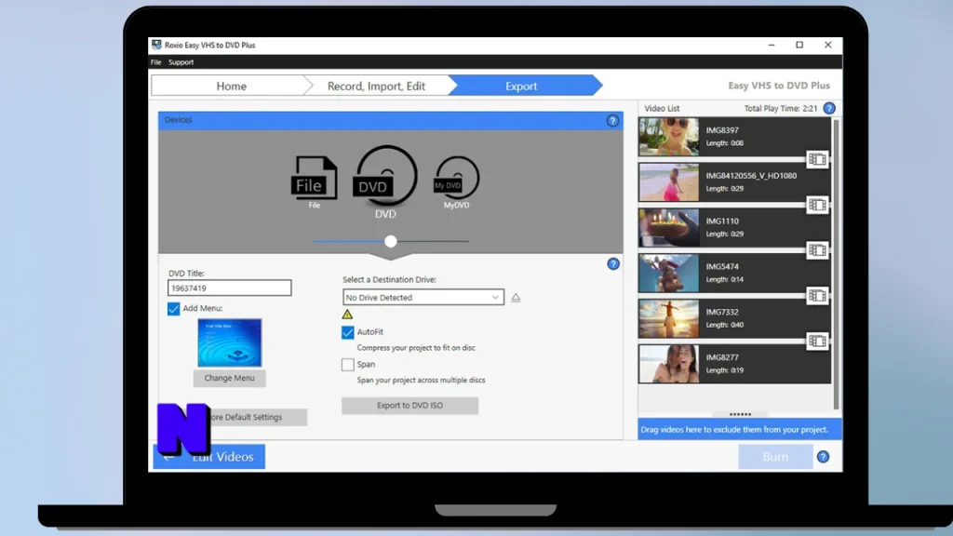Select IMG1110 video thumbnail
The height and width of the screenshot is (536, 953).
[x=668, y=228]
